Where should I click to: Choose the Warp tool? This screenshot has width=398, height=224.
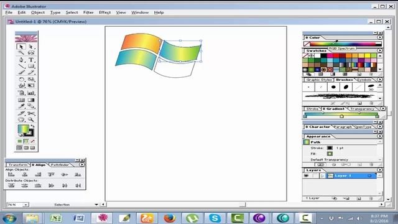pos(21,86)
